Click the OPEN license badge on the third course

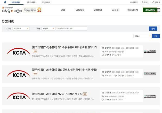tap(150, 96)
